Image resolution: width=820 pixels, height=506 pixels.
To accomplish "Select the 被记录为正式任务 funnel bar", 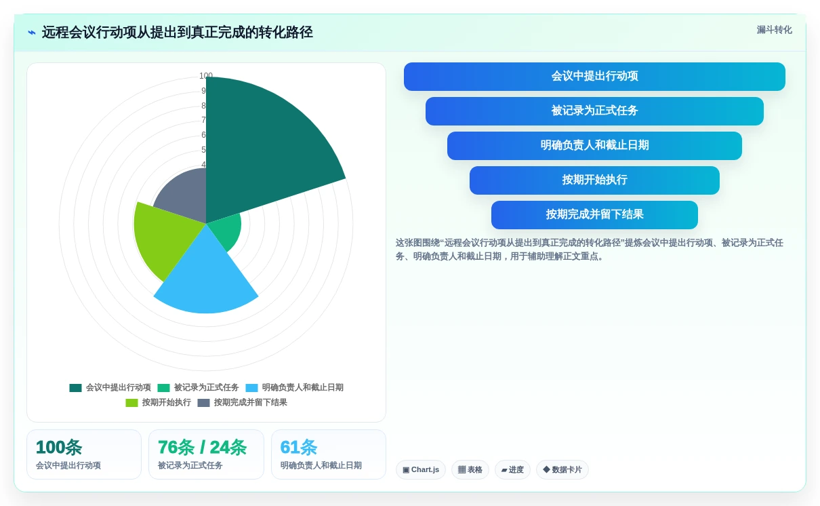I will pyautogui.click(x=594, y=111).
